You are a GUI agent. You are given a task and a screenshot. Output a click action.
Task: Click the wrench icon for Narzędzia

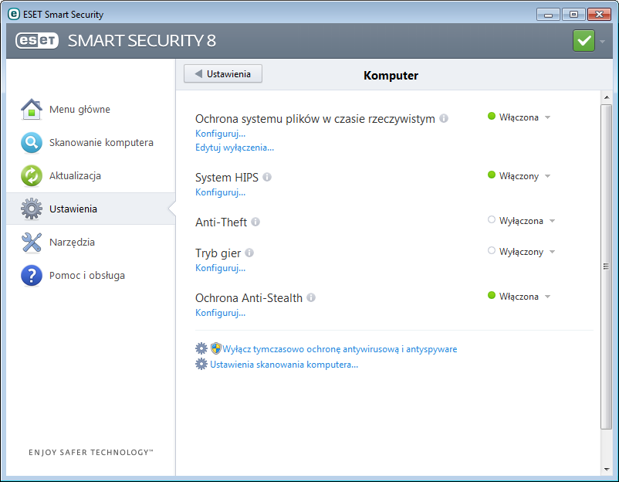(x=32, y=242)
